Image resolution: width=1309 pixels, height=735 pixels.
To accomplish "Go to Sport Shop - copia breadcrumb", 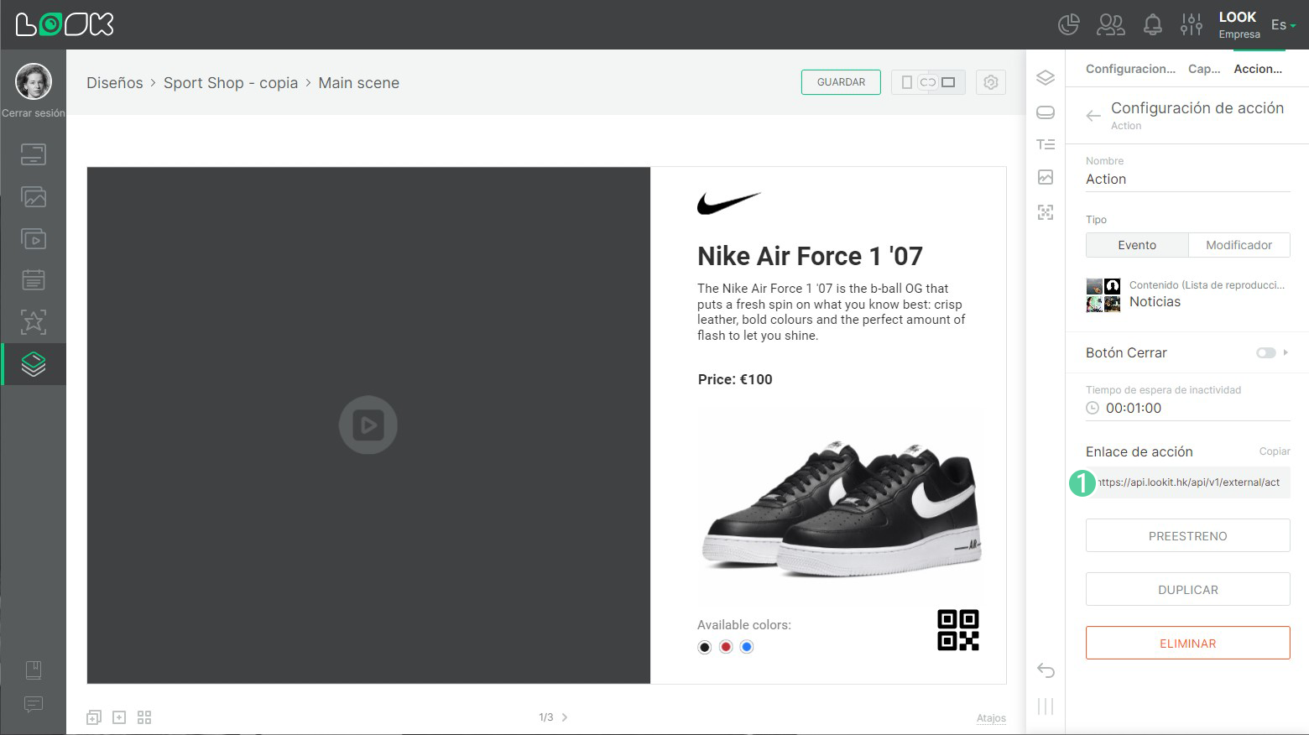I will point(231,83).
